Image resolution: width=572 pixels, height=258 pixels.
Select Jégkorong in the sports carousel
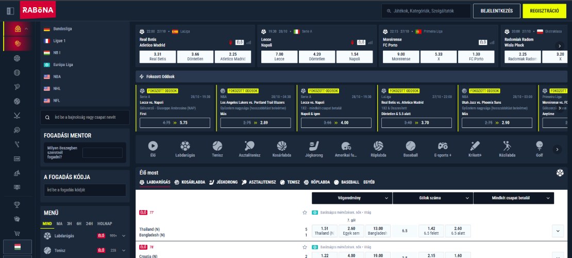click(x=314, y=149)
